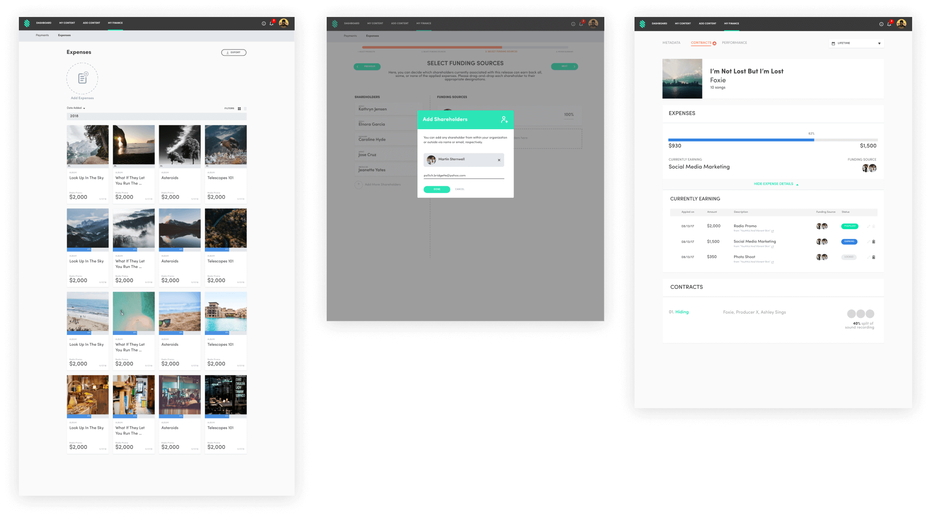Click the Export button
The height and width of the screenshot is (517, 931).
click(234, 52)
